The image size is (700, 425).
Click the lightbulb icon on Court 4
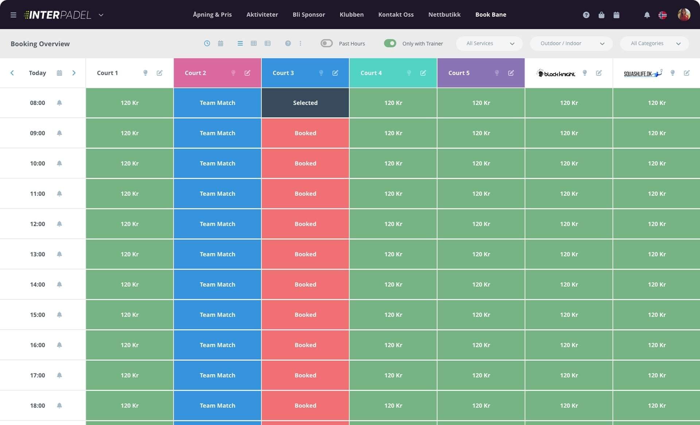click(409, 73)
